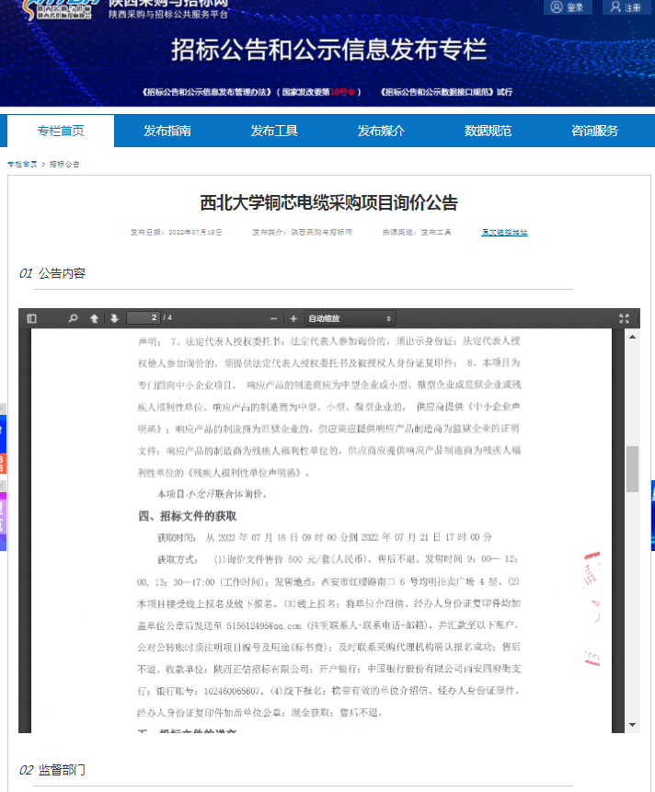Go to next PDF page

tap(114, 318)
